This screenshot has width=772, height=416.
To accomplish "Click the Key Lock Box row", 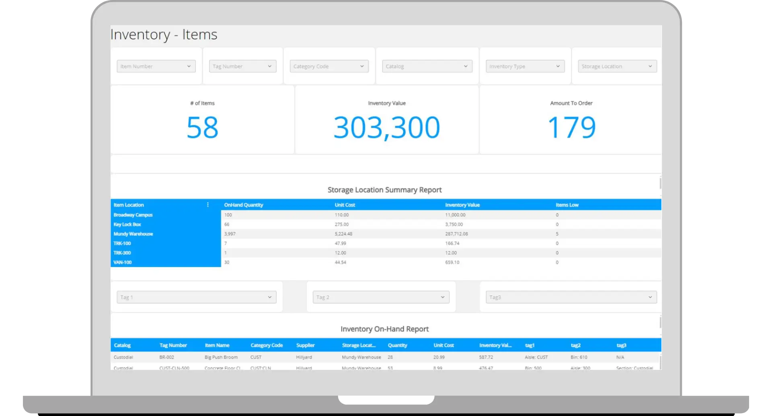I will click(127, 224).
